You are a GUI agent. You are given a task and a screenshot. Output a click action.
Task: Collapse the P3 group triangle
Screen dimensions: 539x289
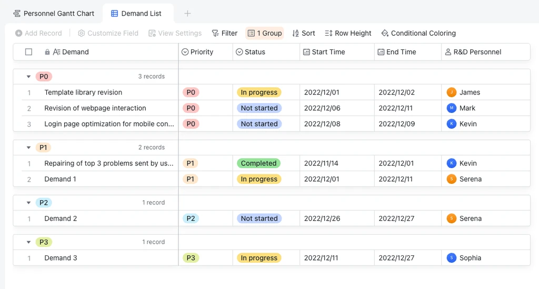(x=29, y=242)
